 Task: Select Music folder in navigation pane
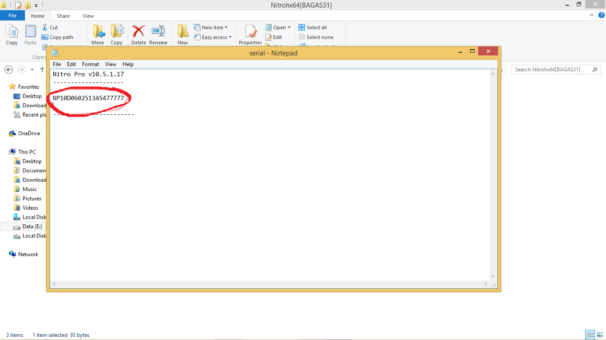click(x=30, y=189)
